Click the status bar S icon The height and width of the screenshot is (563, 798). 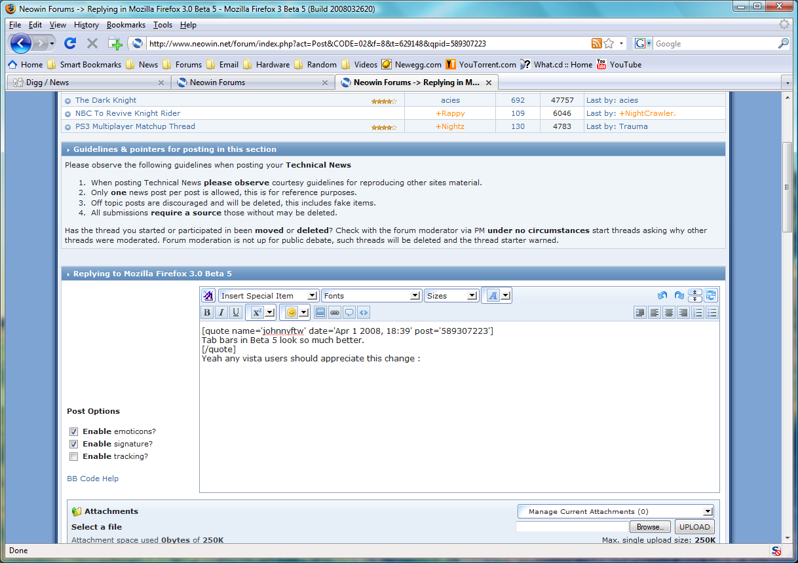click(x=776, y=551)
